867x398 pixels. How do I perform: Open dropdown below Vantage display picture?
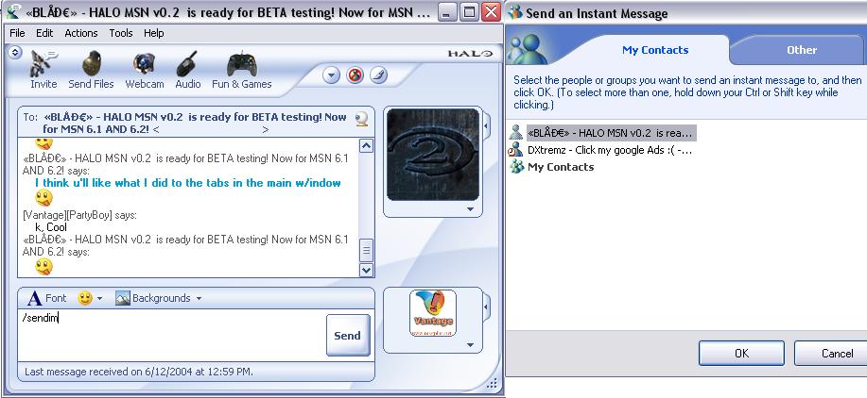pyautogui.click(x=471, y=345)
